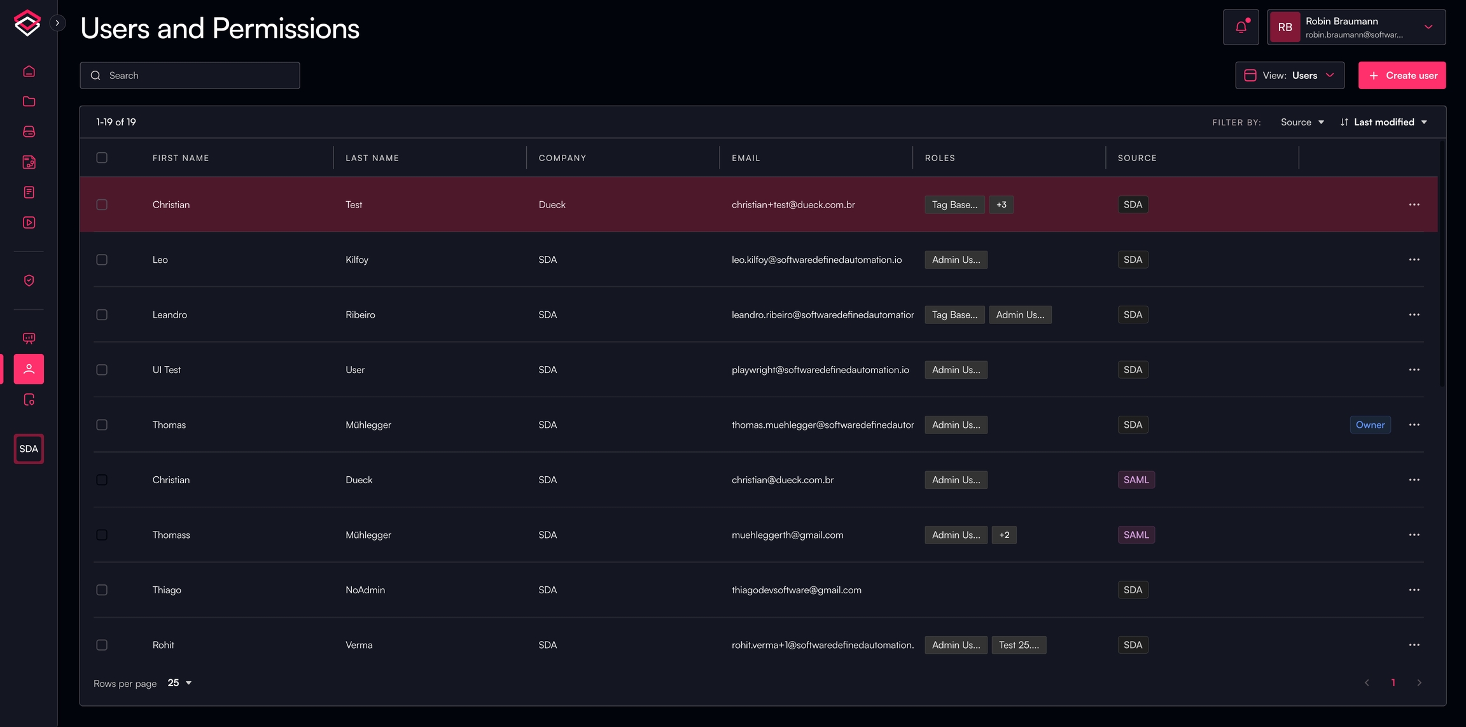Open the folder icon in sidebar
Viewport: 1466px width, 727px height.
29,101
